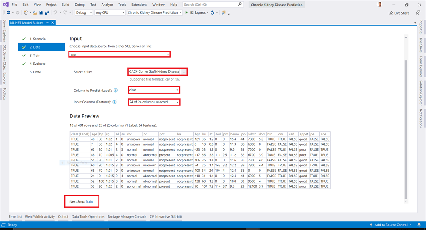Viewport: 426px width, 230px height.
Task: Go to the 1. Scenario step
Action: click(x=37, y=39)
